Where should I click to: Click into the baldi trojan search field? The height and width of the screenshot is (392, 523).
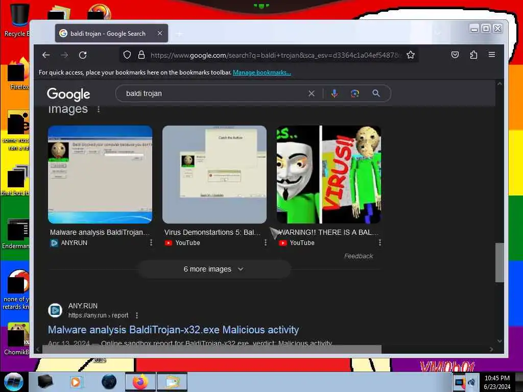(213, 94)
